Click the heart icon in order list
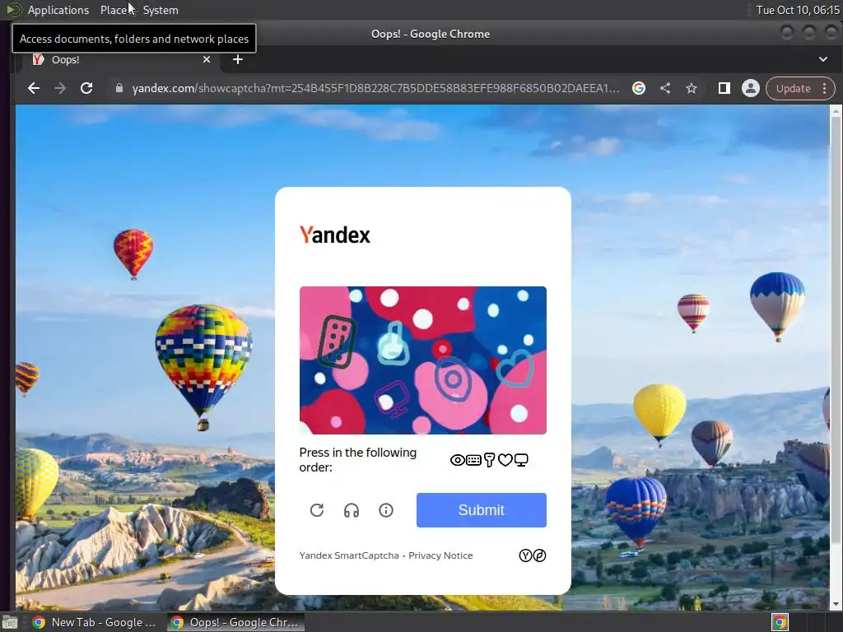The height and width of the screenshot is (632, 843). [x=505, y=460]
